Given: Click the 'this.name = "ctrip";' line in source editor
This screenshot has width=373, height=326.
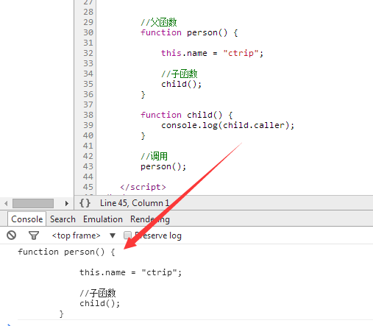Looking at the screenshot, I should [x=212, y=53].
